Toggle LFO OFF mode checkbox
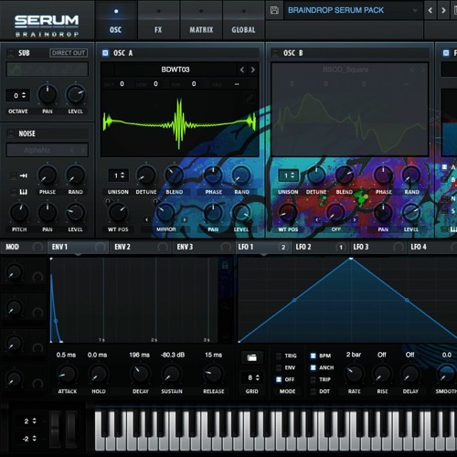 point(279,379)
